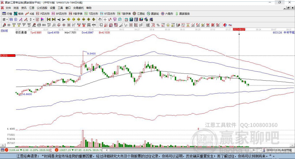The image size is (295, 159).
Task: Open the 浏览 menu
Action: pos(16,8)
